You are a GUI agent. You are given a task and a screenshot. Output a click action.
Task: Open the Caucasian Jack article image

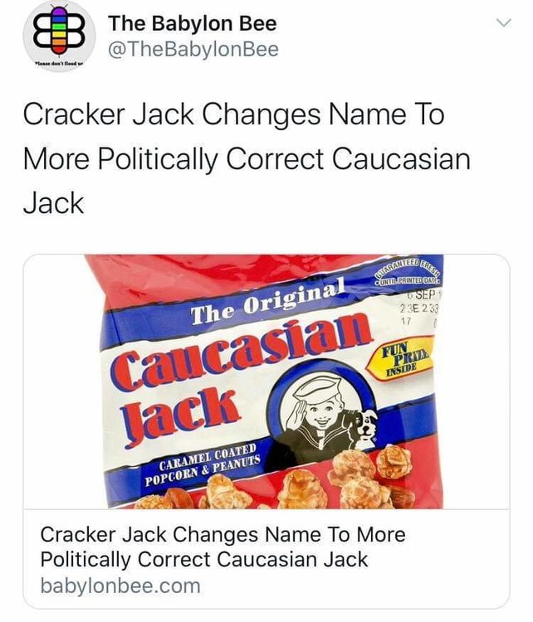tap(266, 381)
